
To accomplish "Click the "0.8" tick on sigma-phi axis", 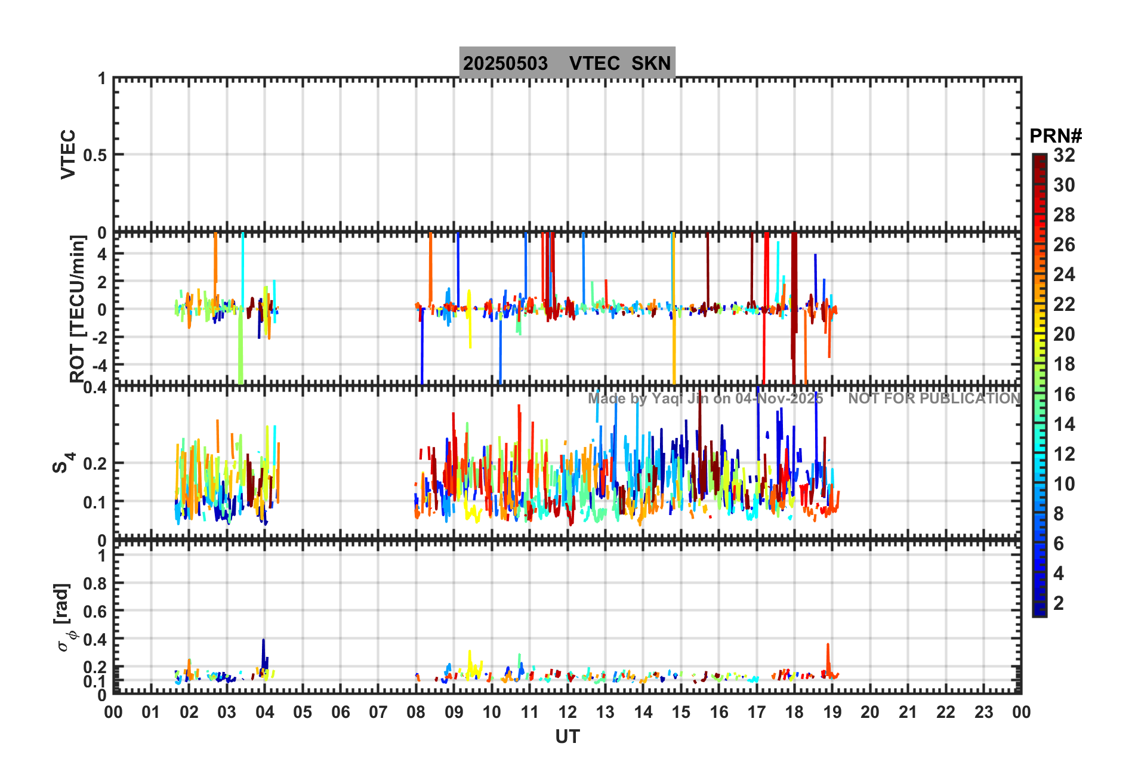I will (x=95, y=584).
